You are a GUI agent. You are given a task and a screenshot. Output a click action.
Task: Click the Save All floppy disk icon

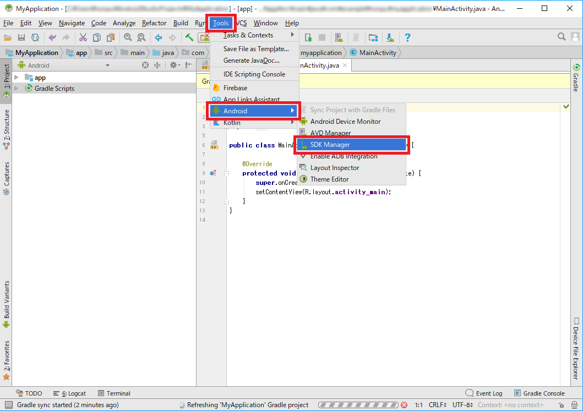pyautogui.click(x=21, y=37)
